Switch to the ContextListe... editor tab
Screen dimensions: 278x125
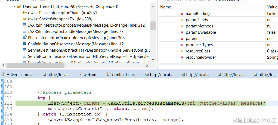tap(122, 75)
